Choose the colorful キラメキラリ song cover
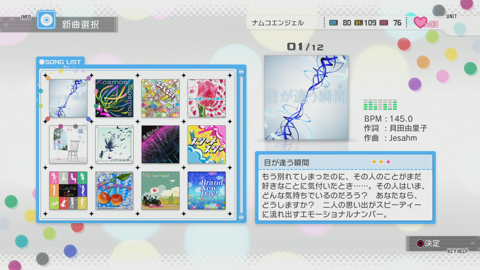The image size is (480, 270). [160, 98]
